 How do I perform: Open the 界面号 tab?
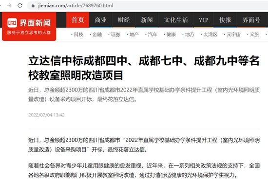pyautogui.click(x=251, y=20)
